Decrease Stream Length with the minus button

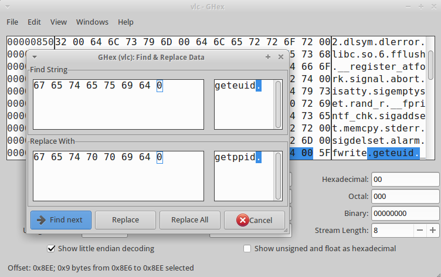420,230
